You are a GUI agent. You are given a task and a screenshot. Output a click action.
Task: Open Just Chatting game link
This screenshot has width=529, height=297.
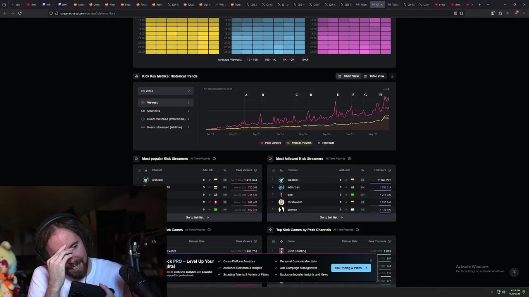297,251
